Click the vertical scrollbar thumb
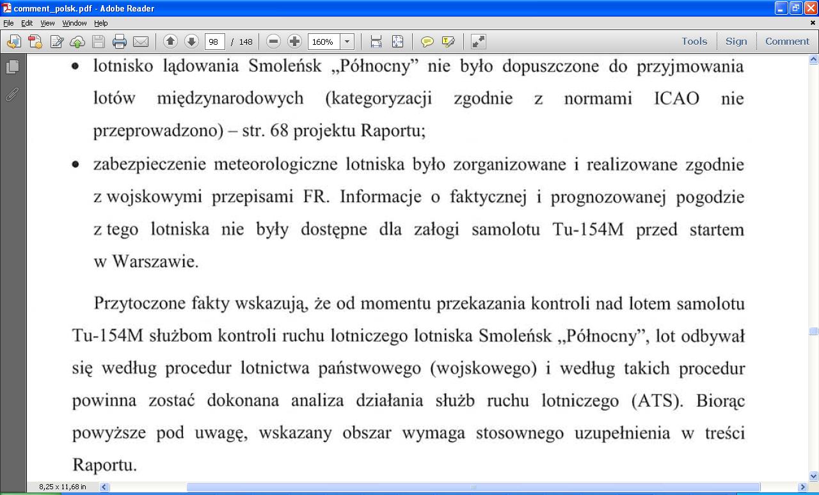819x495 pixels. 813,331
